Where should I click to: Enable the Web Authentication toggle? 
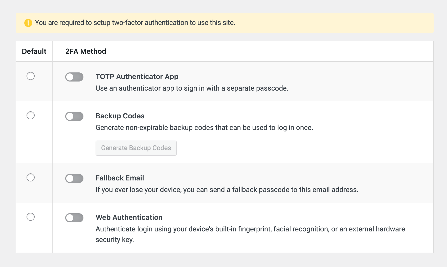[x=74, y=218]
